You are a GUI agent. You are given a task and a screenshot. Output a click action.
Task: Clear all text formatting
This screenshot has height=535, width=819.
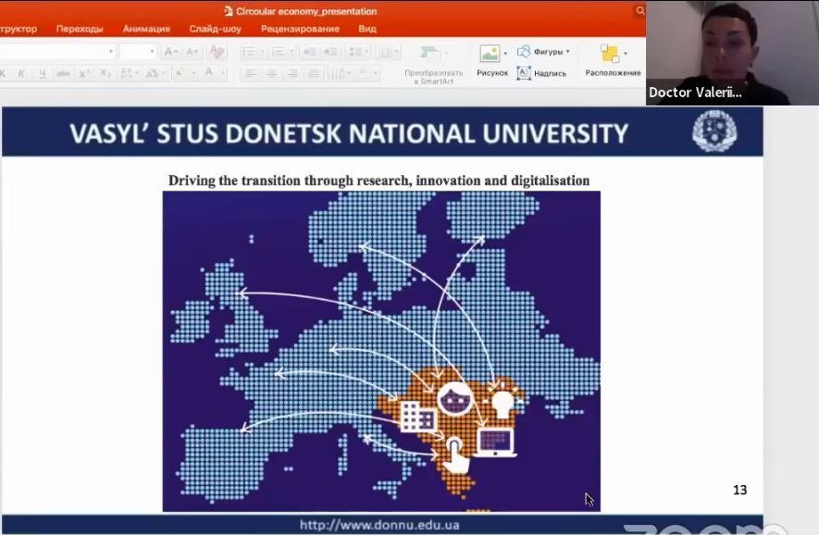(x=217, y=52)
